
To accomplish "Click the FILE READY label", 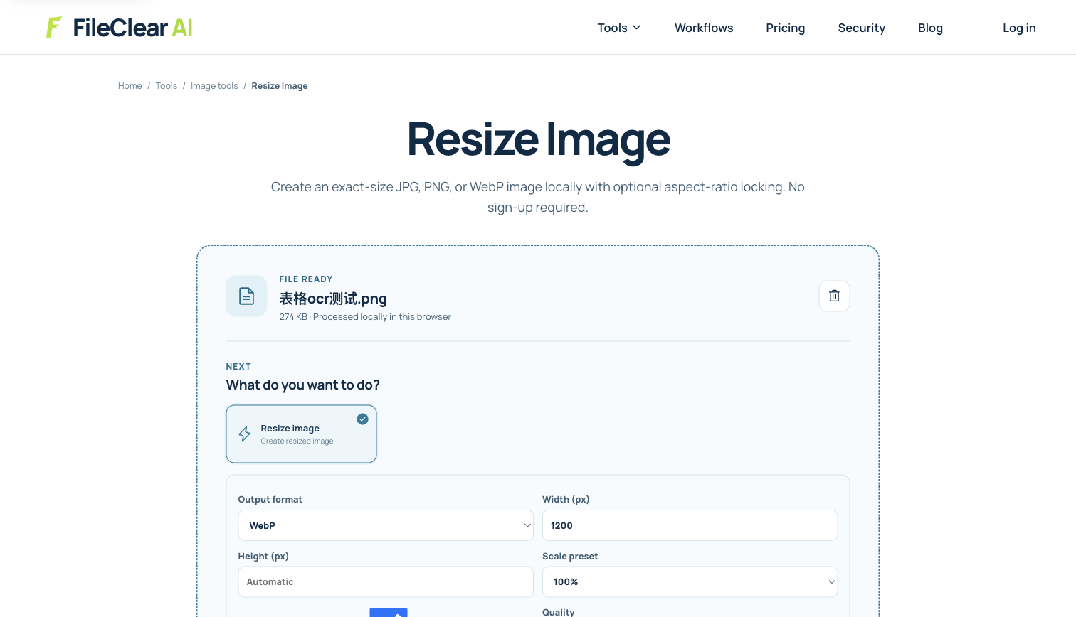I will pos(306,279).
